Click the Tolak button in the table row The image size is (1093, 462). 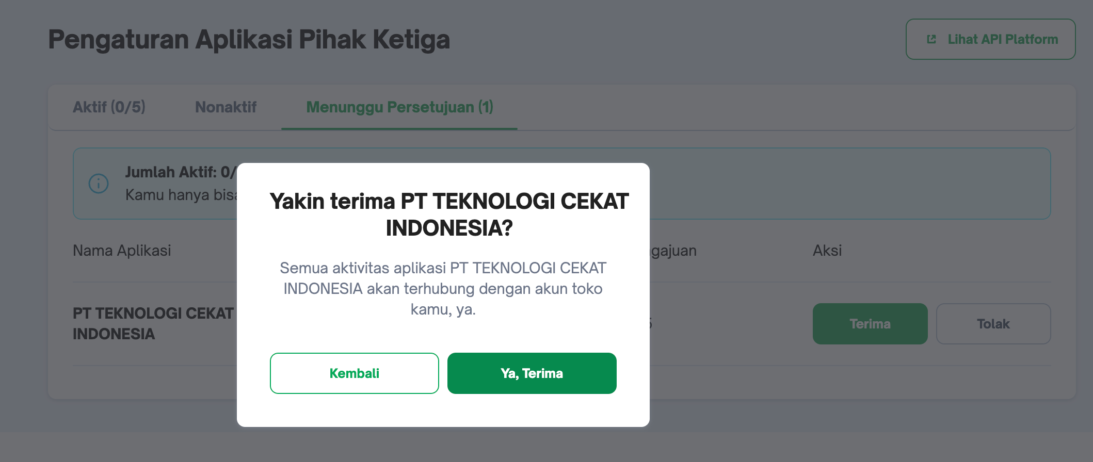click(993, 324)
